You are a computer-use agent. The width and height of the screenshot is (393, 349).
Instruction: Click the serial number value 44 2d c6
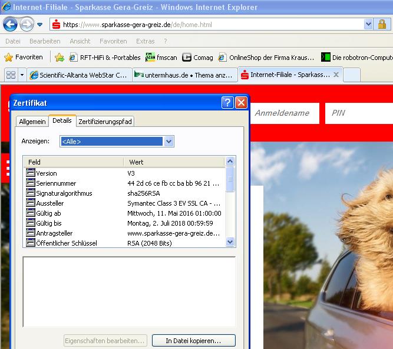pyautogui.click(x=173, y=183)
